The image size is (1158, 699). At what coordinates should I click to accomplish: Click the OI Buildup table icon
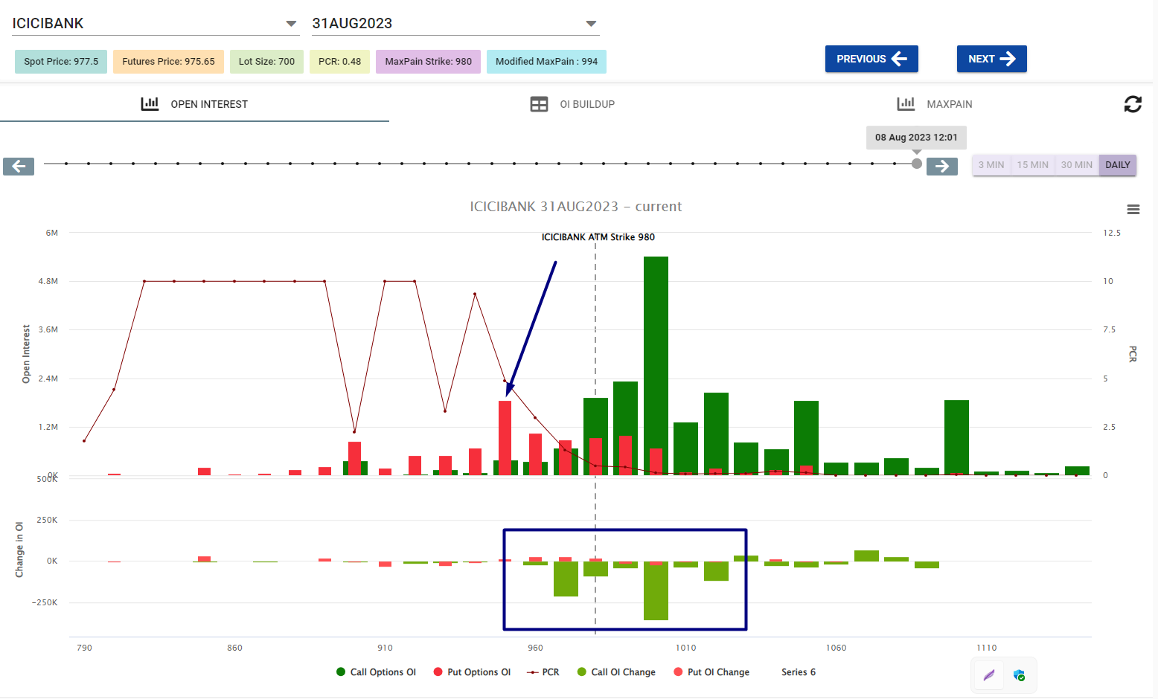[x=539, y=104]
